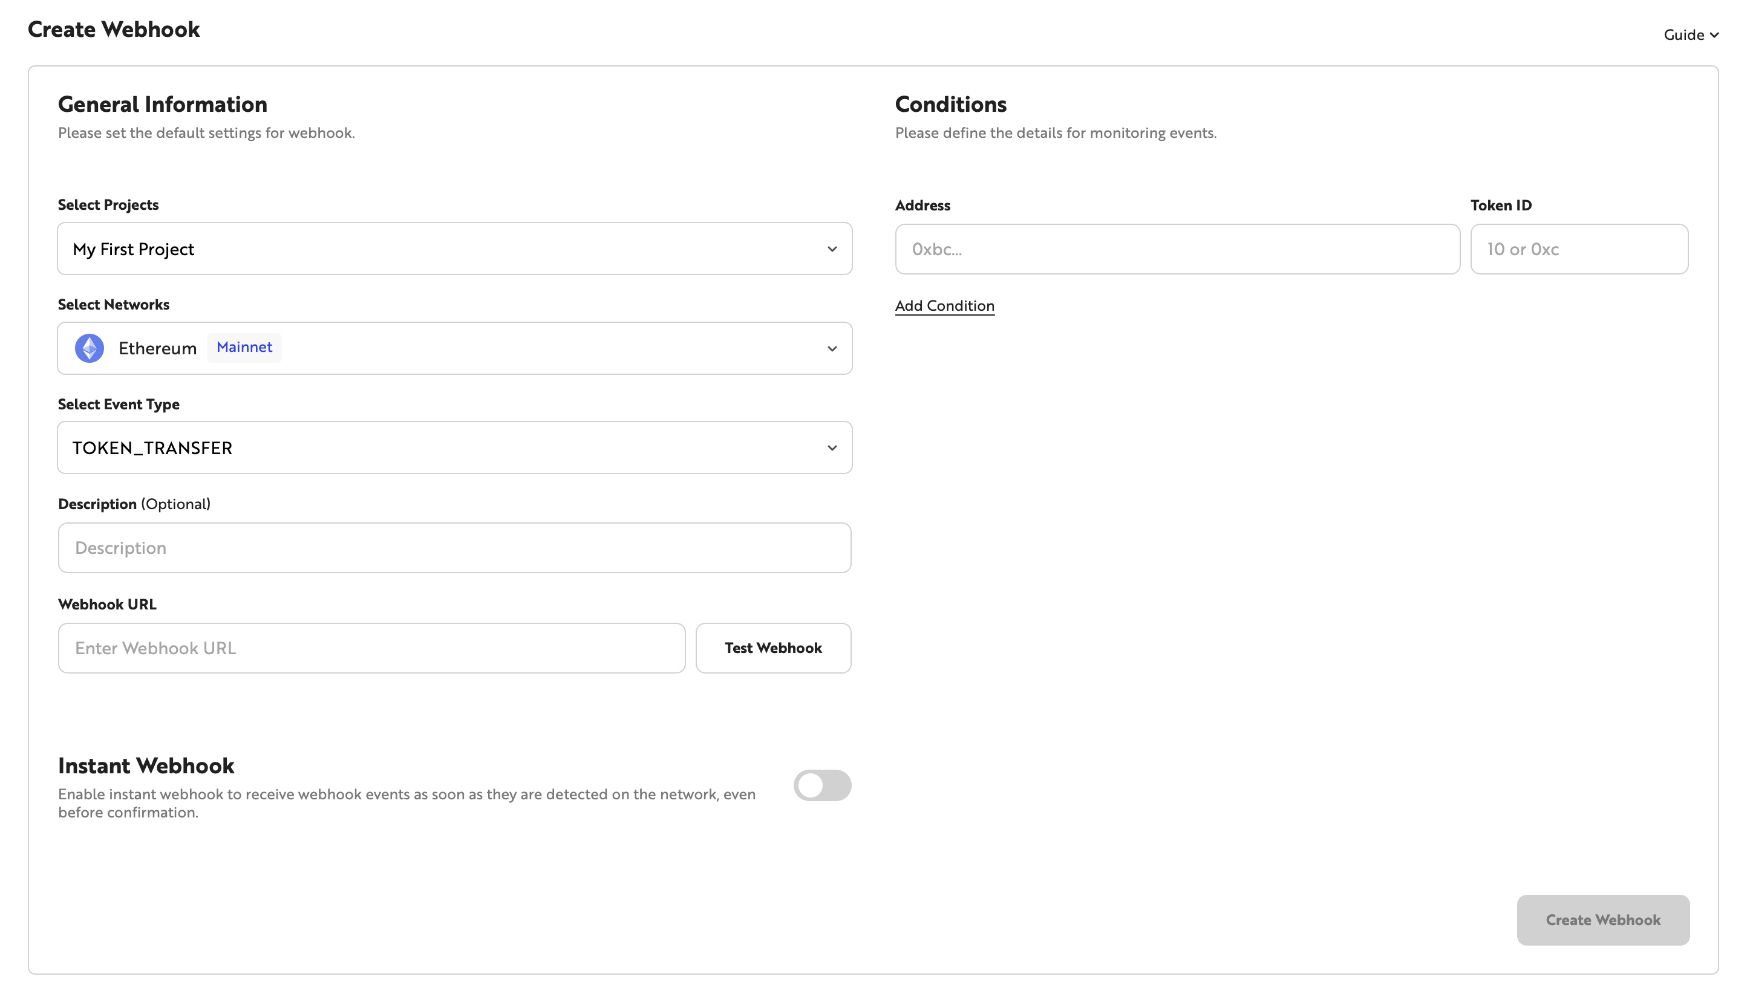Click the Mainnet badge next to Ethereum
Image resolution: width=1747 pixels, height=994 pixels.
(244, 347)
